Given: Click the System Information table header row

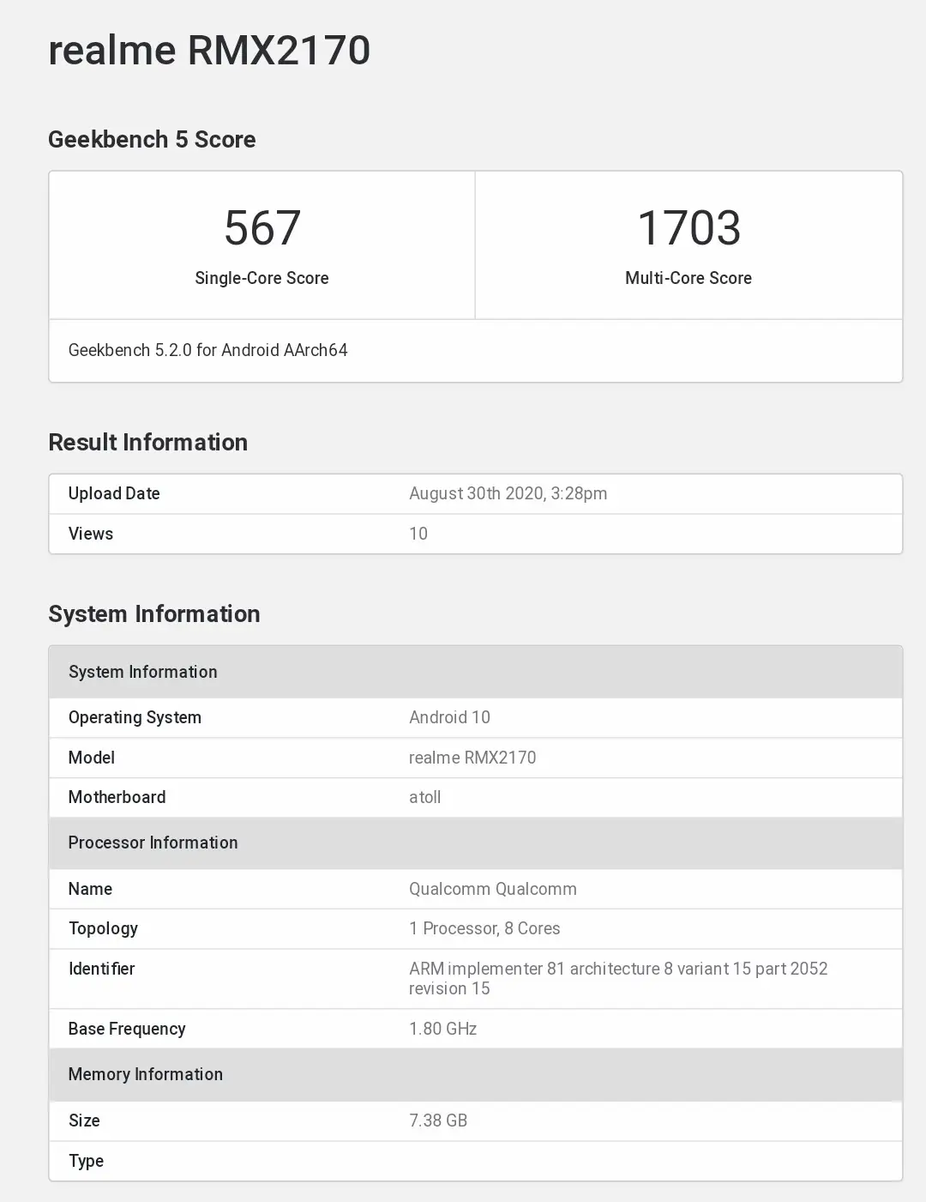Looking at the screenshot, I should (x=476, y=672).
